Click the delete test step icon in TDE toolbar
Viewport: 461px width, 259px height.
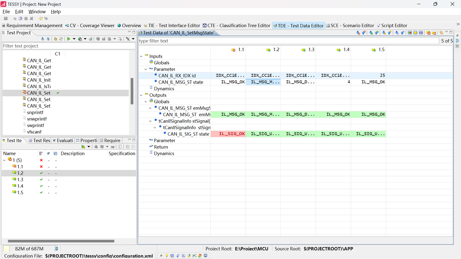point(434,33)
